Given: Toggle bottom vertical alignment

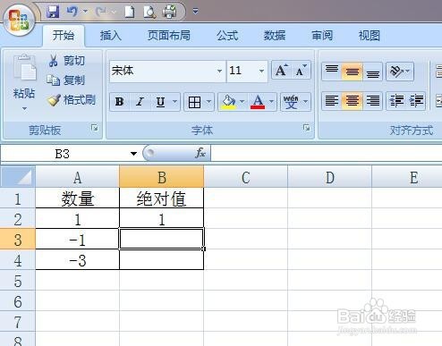Looking at the screenshot, I should click(x=372, y=72).
